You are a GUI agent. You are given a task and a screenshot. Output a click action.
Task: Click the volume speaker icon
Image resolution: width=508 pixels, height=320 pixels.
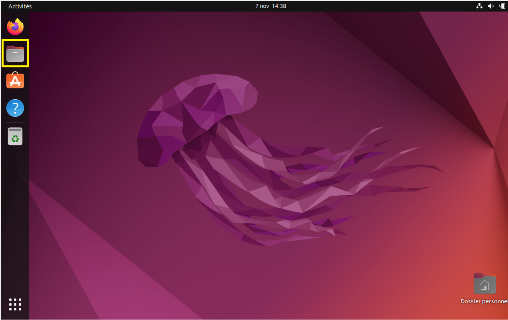pyautogui.click(x=490, y=6)
